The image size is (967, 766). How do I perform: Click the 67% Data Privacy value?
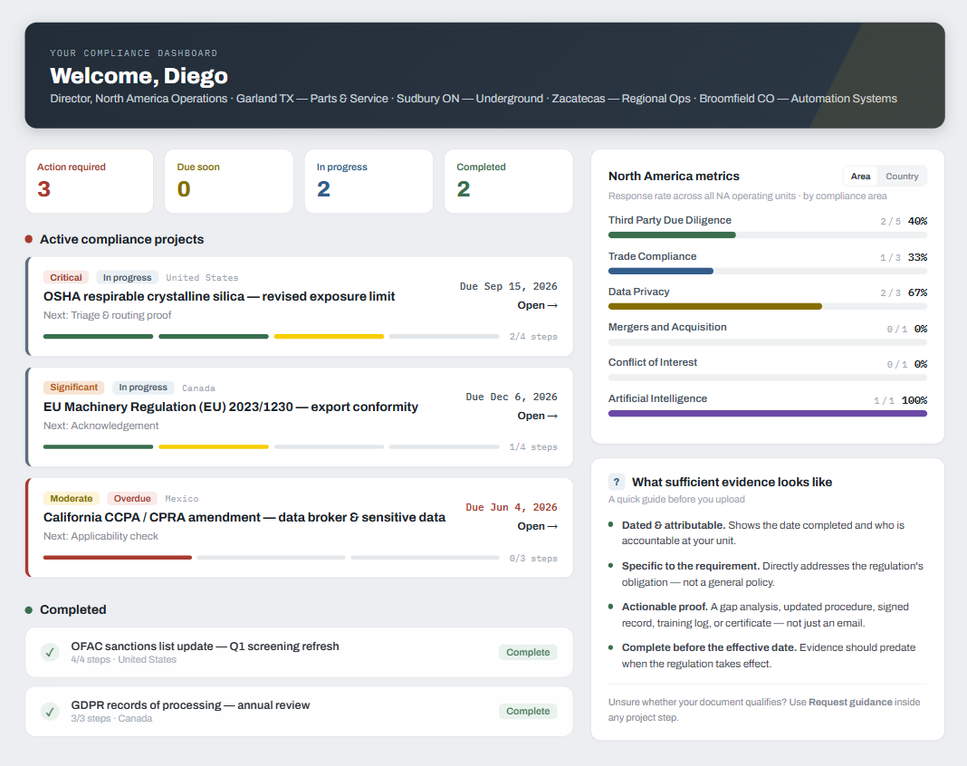click(917, 292)
